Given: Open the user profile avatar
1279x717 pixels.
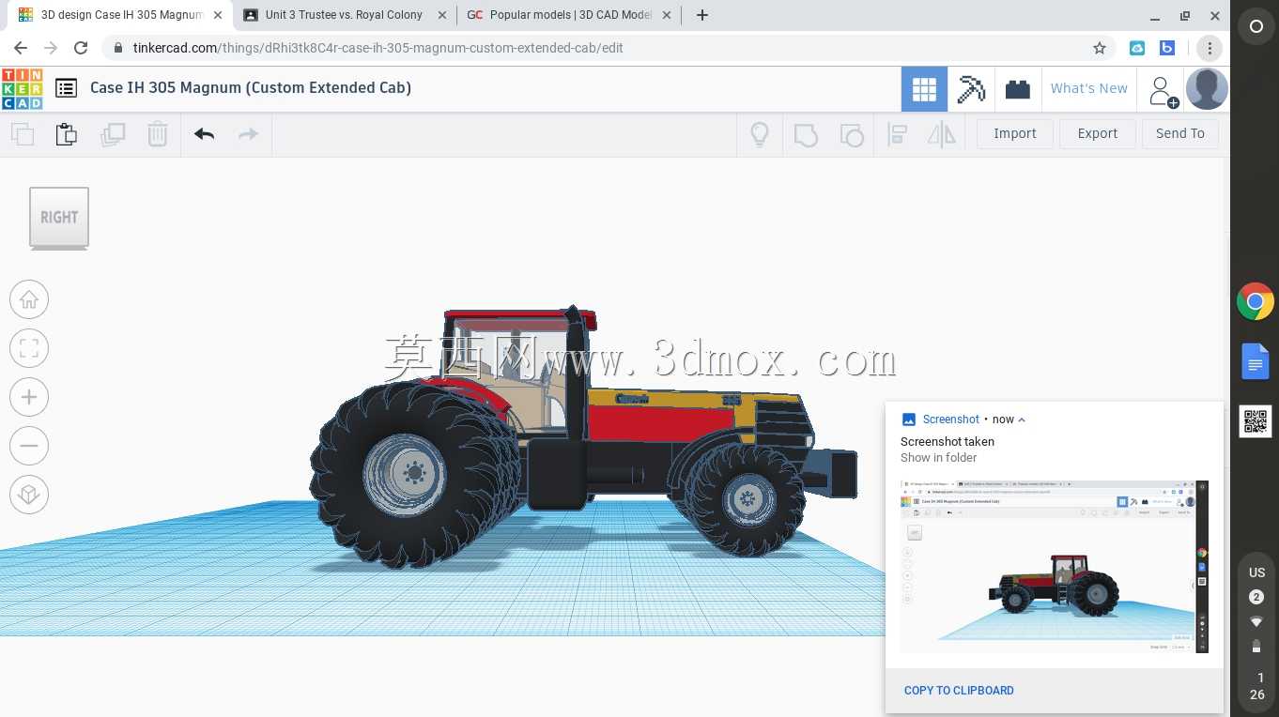Looking at the screenshot, I should click(x=1207, y=89).
